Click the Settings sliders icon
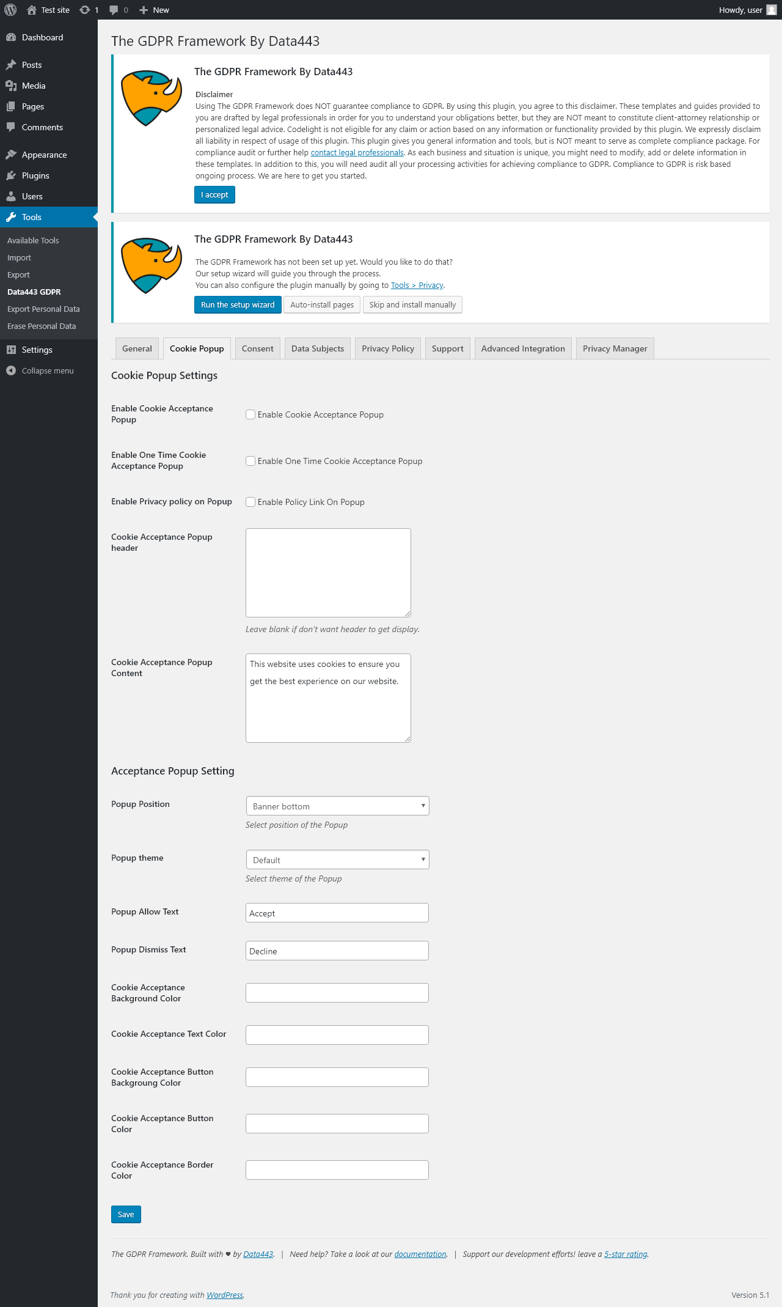Screen dimensions: 782x1307 pyautogui.click(x=11, y=350)
